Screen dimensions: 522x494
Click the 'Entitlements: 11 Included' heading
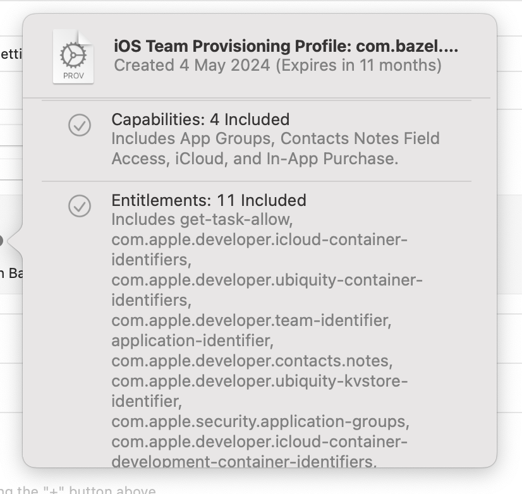[209, 200]
